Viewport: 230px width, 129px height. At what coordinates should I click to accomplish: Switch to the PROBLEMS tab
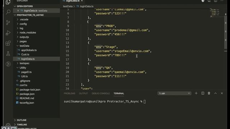point(69,93)
